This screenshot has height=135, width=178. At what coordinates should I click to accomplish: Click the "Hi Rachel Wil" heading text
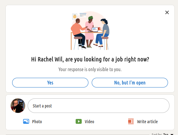(90, 59)
